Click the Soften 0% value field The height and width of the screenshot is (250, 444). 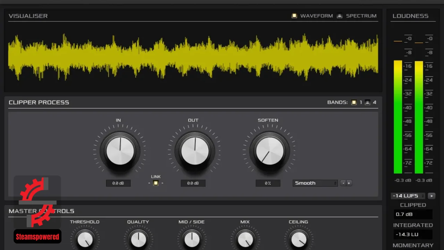tap(268, 183)
